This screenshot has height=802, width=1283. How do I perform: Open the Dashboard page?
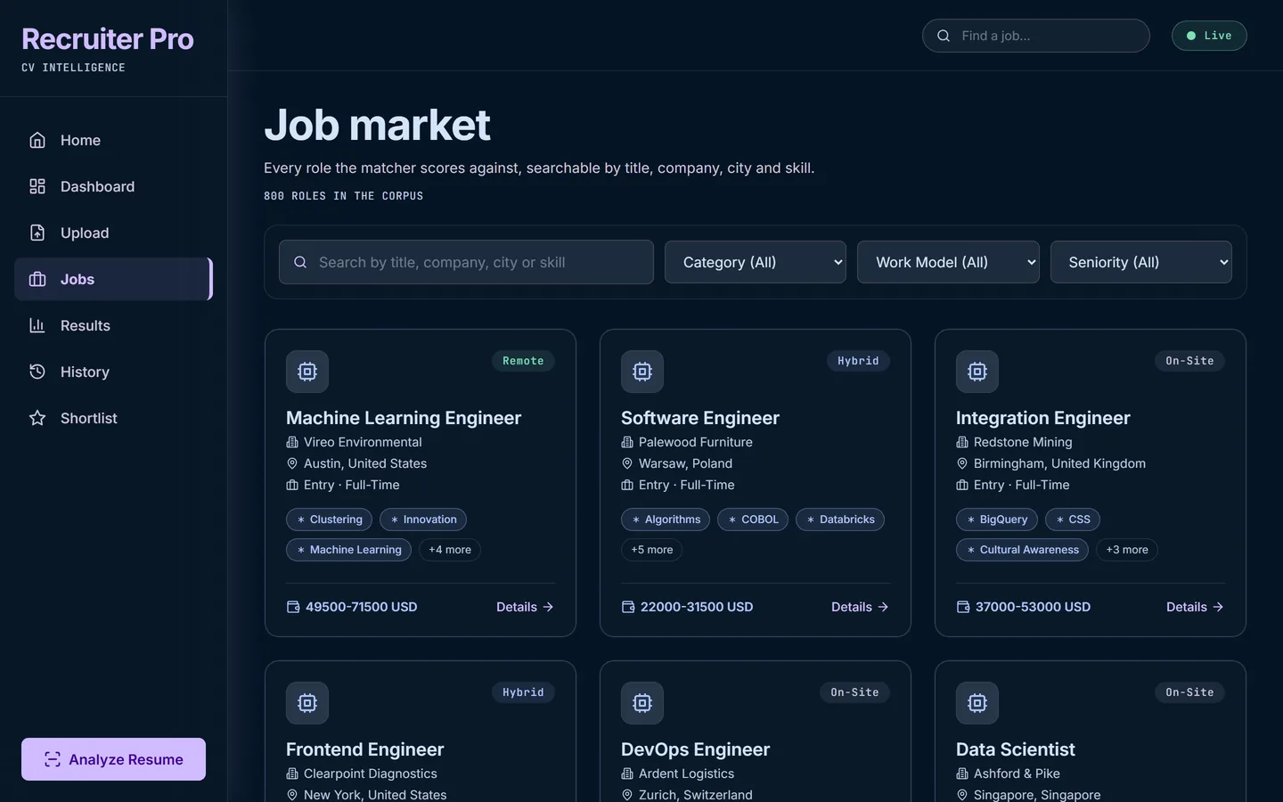pyautogui.click(x=113, y=186)
